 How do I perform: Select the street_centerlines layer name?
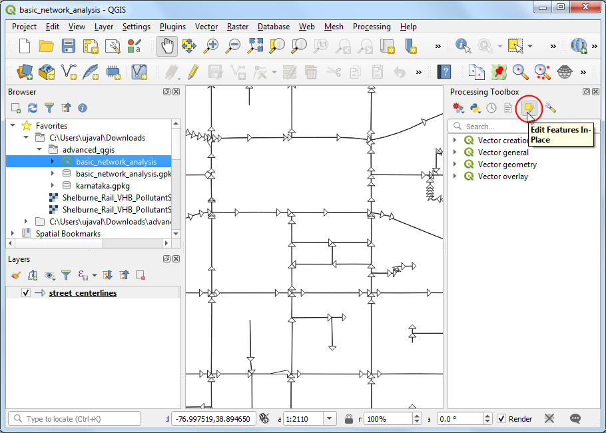click(x=83, y=293)
